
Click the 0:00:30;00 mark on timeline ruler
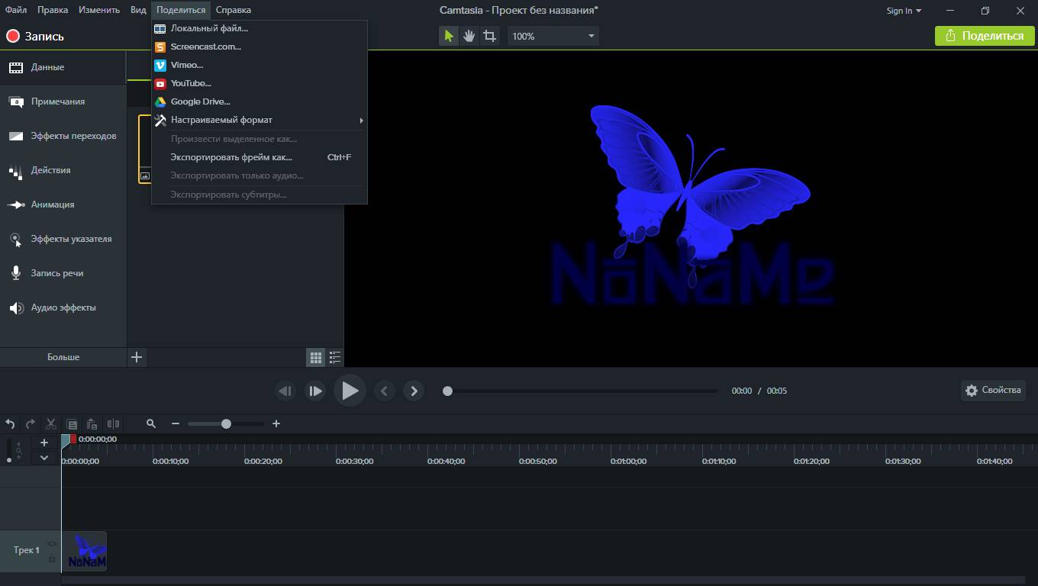point(354,461)
